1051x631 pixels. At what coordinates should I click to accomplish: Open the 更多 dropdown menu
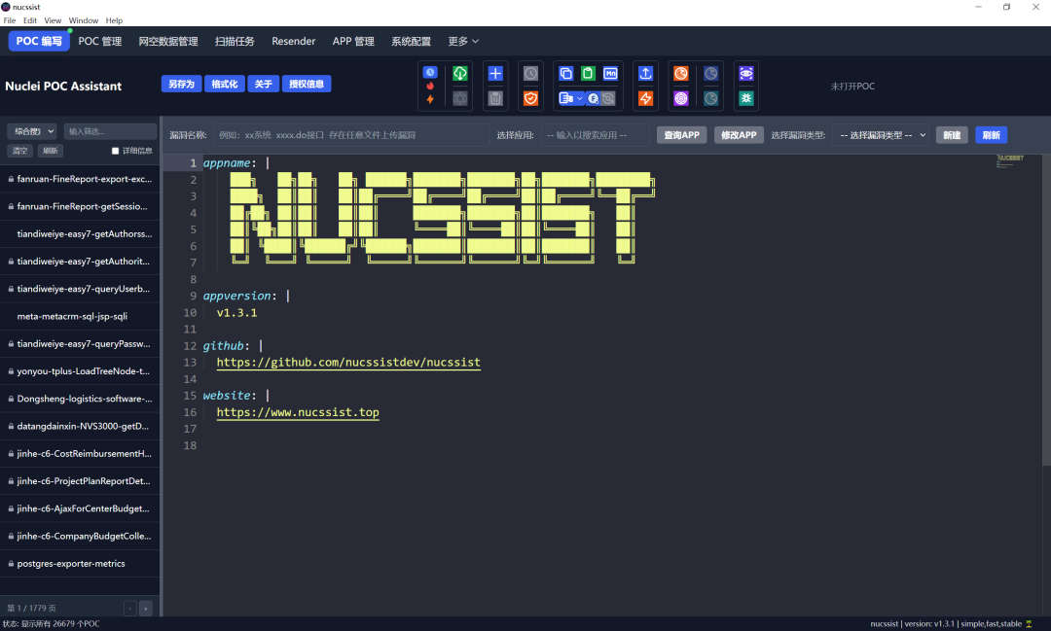click(x=463, y=41)
